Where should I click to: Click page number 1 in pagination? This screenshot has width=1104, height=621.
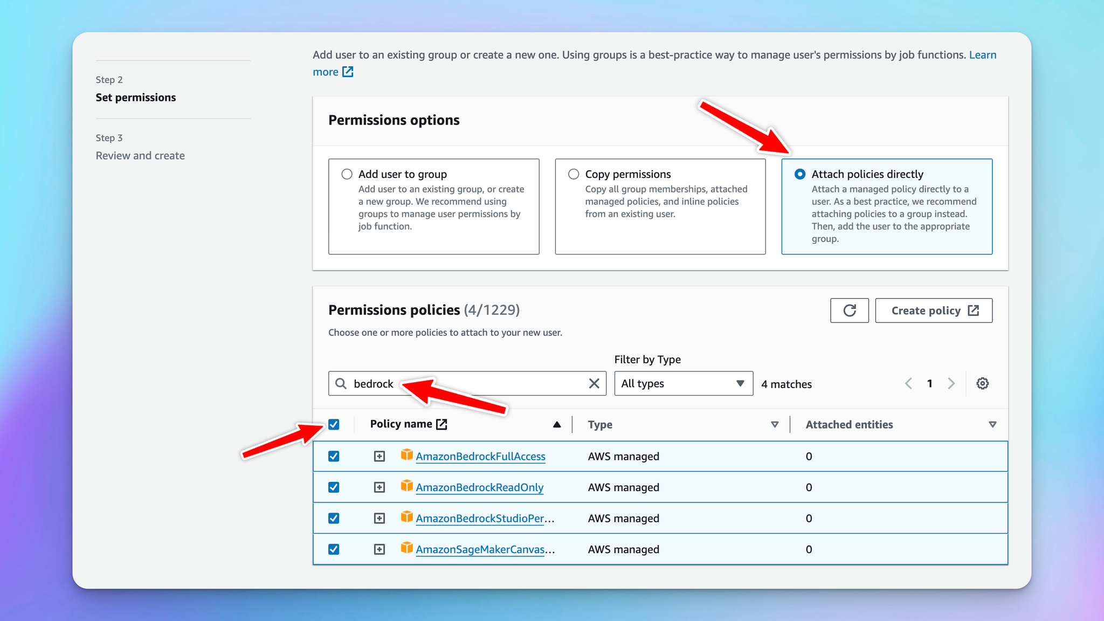(x=930, y=383)
